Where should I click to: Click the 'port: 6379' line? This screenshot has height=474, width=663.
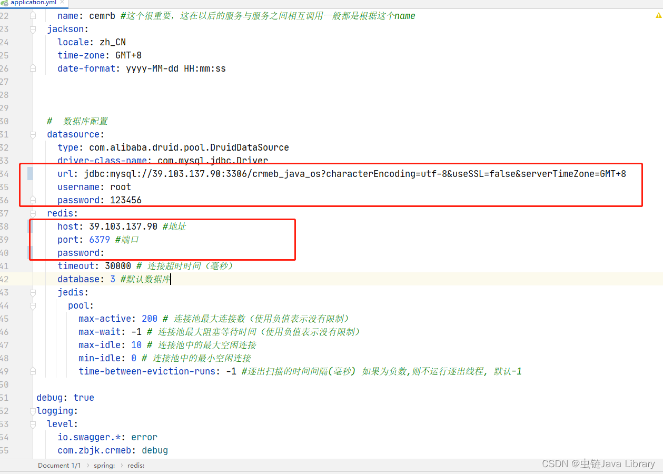tap(98, 240)
